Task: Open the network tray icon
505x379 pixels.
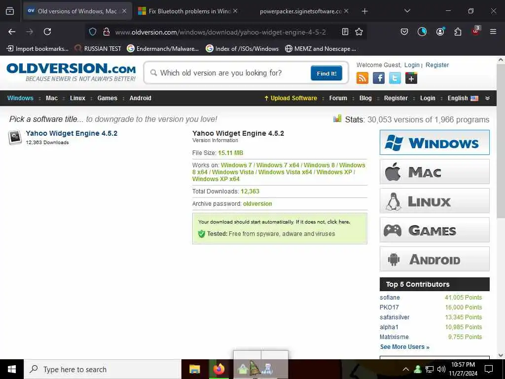Action: coord(430,369)
